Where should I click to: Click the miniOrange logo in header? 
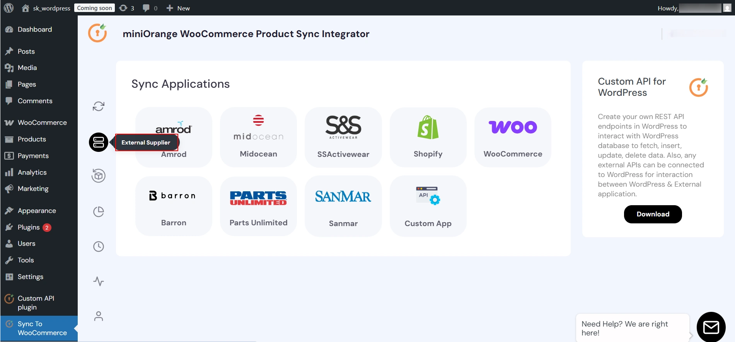(97, 33)
